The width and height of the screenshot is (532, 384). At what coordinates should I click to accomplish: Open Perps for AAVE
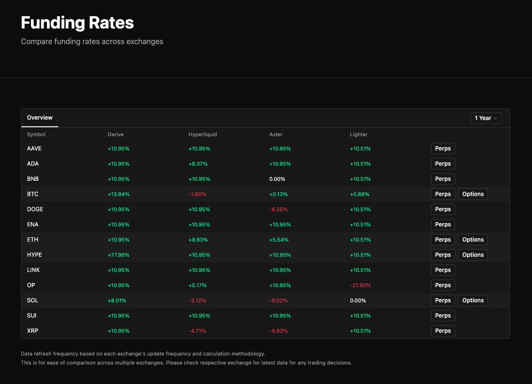click(443, 149)
